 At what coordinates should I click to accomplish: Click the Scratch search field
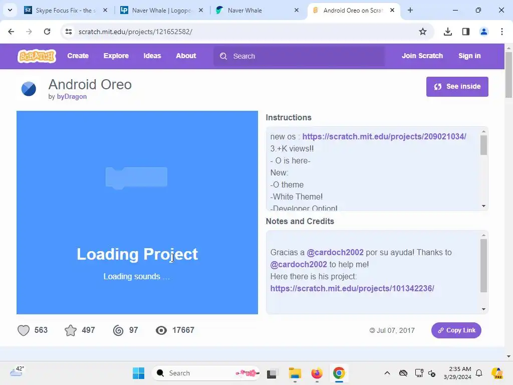299,56
